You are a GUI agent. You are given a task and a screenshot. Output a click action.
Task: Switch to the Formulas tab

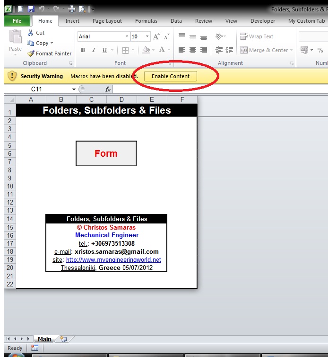pos(146,21)
